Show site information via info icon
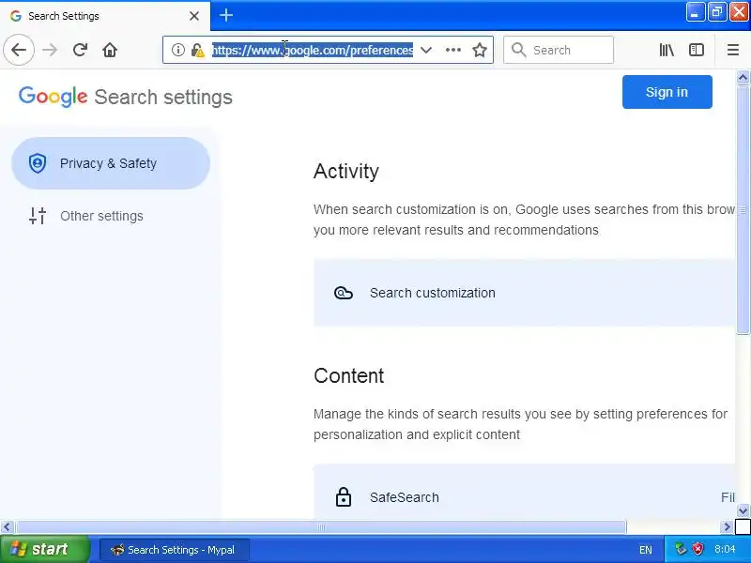751x563 pixels. pyautogui.click(x=177, y=50)
